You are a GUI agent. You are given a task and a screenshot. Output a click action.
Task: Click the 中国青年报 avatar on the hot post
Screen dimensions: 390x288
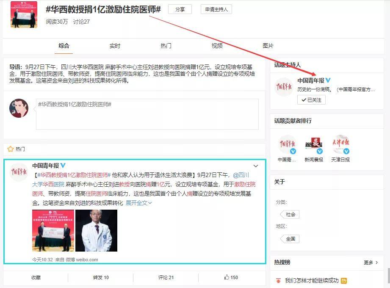(x=19, y=172)
